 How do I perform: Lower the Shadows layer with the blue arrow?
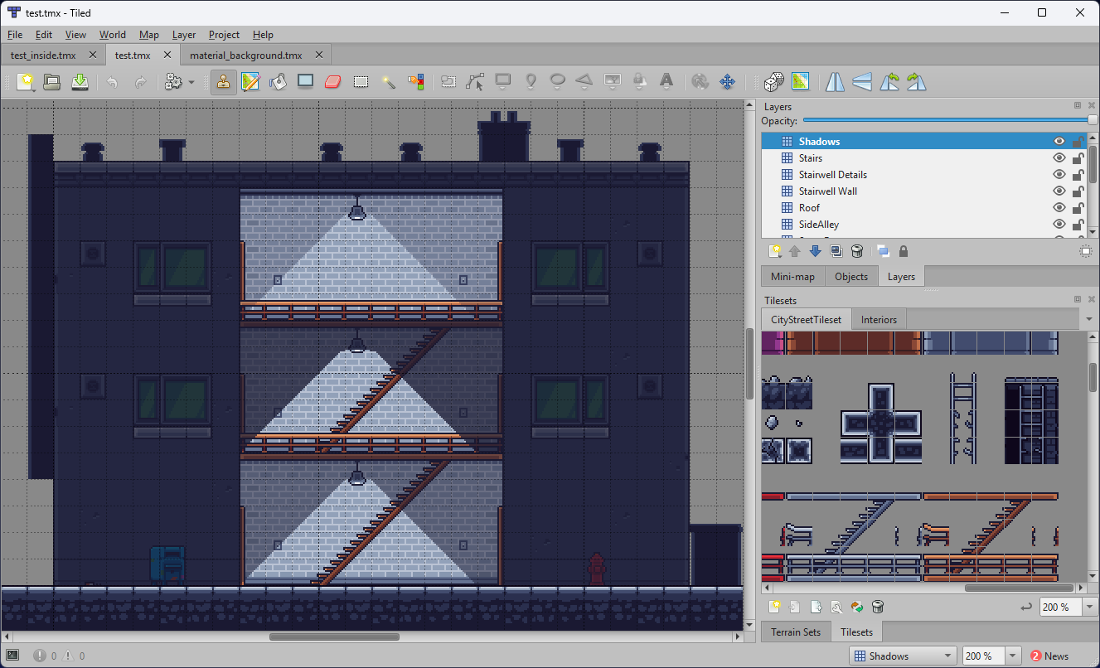click(815, 250)
